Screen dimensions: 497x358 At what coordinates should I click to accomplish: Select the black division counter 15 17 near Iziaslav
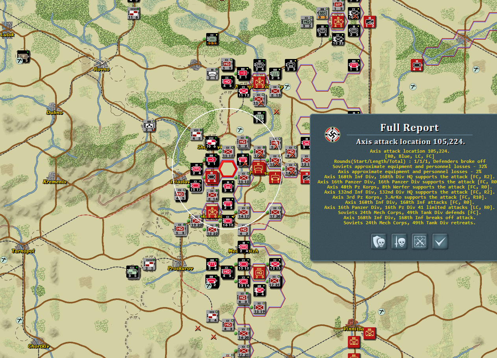tap(197, 186)
